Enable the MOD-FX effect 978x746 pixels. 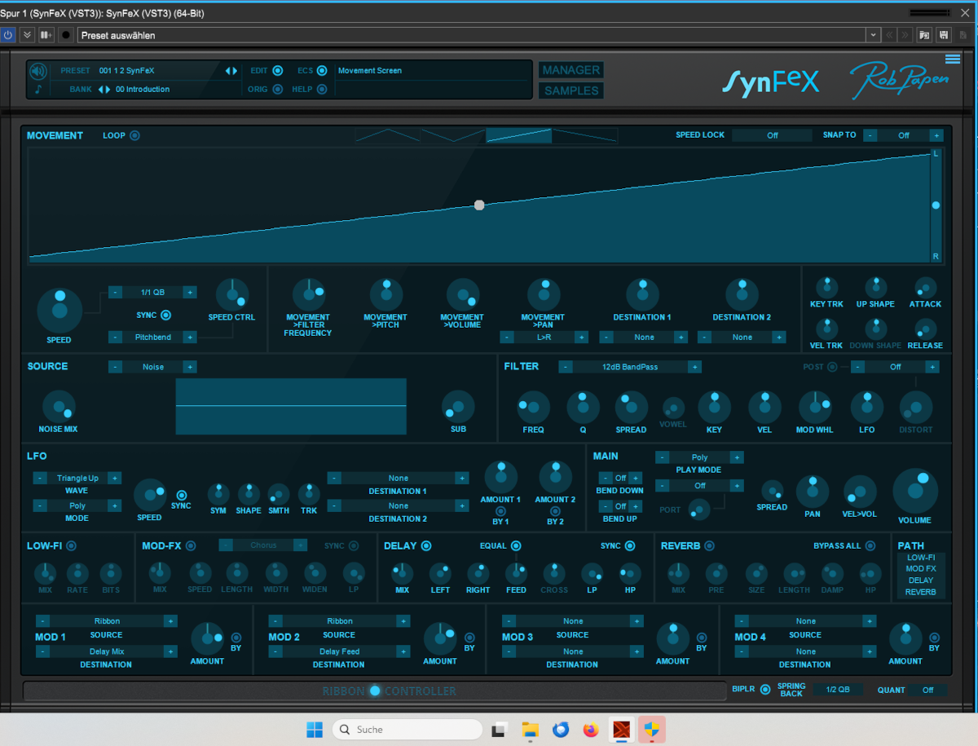pyautogui.click(x=191, y=546)
